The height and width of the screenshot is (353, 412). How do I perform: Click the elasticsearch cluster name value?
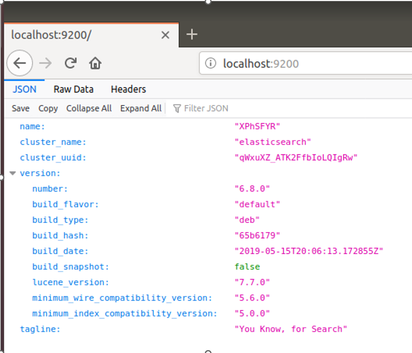click(x=273, y=142)
